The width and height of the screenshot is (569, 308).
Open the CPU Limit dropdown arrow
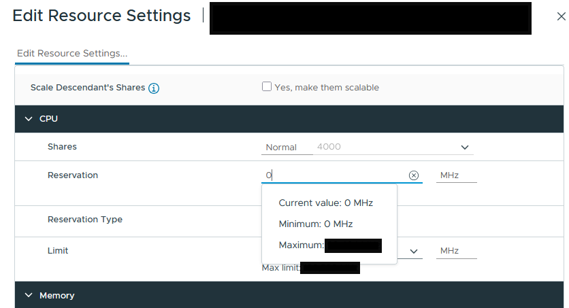pos(413,251)
